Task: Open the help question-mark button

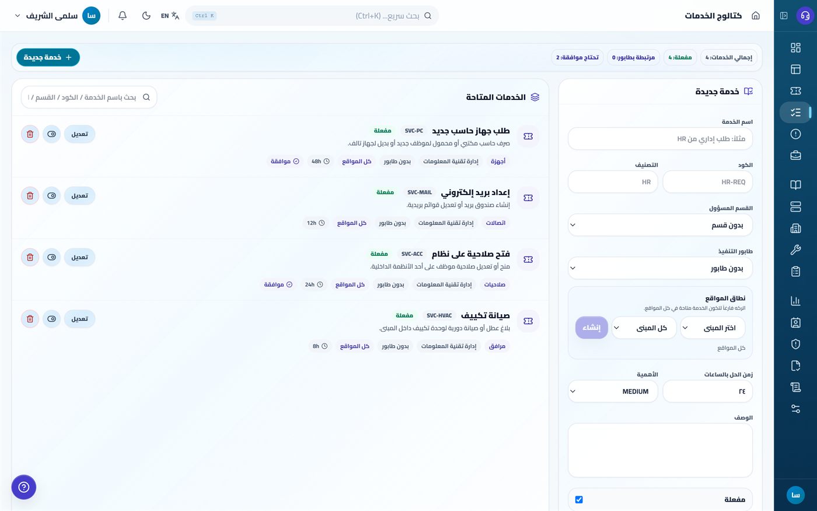Action: (24, 487)
